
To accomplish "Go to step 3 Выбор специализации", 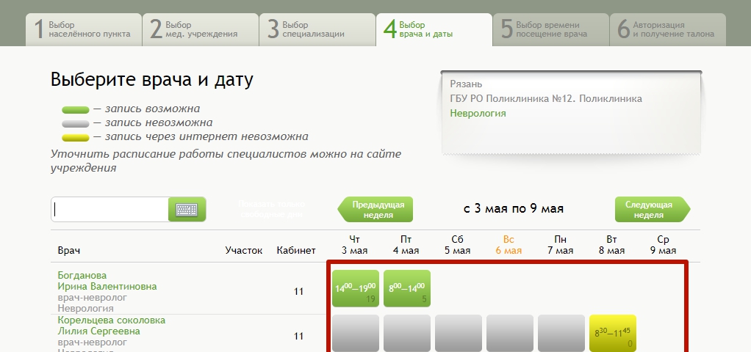I will [317, 29].
